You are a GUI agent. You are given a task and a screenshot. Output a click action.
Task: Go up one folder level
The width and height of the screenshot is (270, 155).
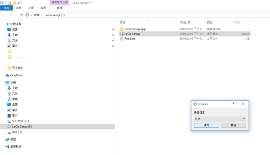click(22, 15)
